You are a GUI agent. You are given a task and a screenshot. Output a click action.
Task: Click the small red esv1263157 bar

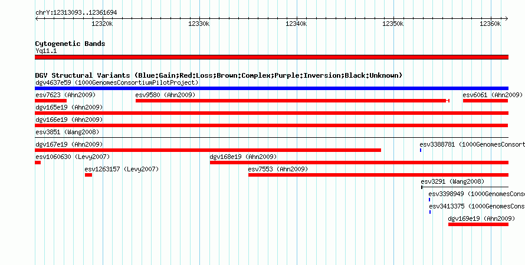click(x=88, y=175)
